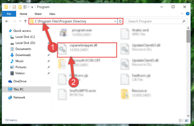The height and width of the screenshot is (126, 194).
Task: Click the Search Program box
Action: (156, 21)
